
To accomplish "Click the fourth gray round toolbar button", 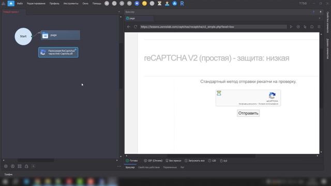I will point(129,4).
